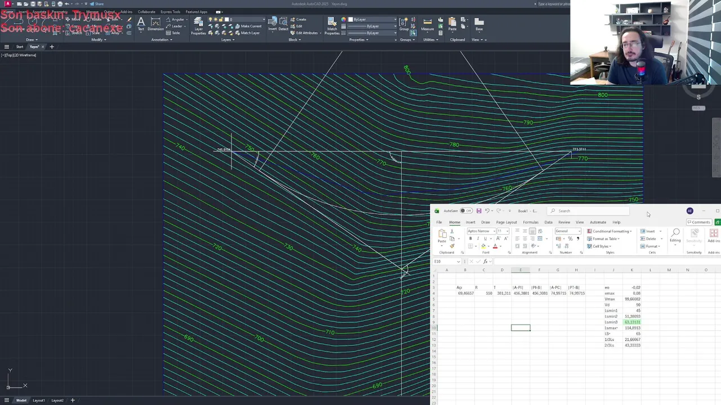Click Excel Insert Function fx icon
The width and height of the screenshot is (721, 405).
click(x=486, y=262)
